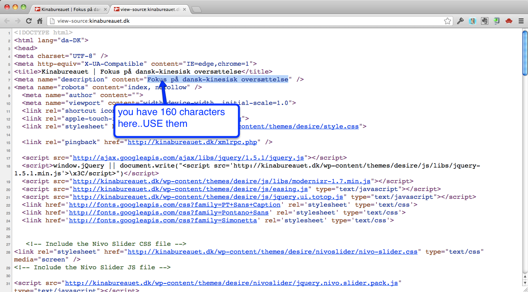The height and width of the screenshot is (292, 528).
Task: Click the X-UA-Compatible meta line
Action: 136,64
